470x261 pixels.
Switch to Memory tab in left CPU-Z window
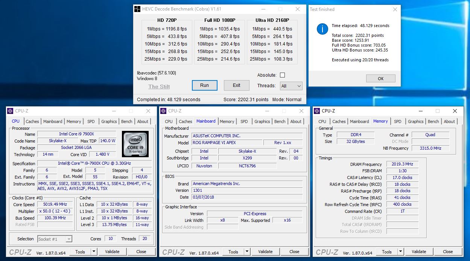point(74,121)
